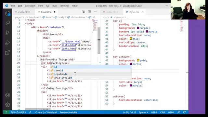Close the styles.css tab
Viewport: 208px width, 117px height.
(x=143, y=12)
